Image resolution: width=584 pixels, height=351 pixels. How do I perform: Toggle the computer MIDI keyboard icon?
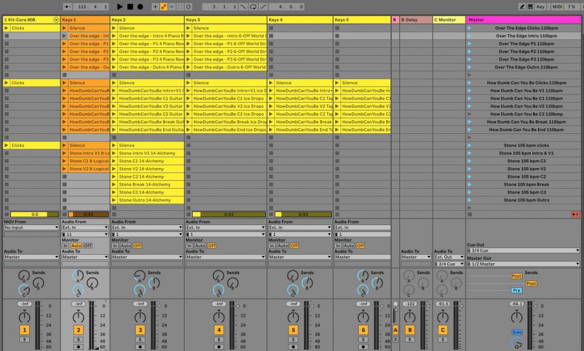(x=530, y=7)
